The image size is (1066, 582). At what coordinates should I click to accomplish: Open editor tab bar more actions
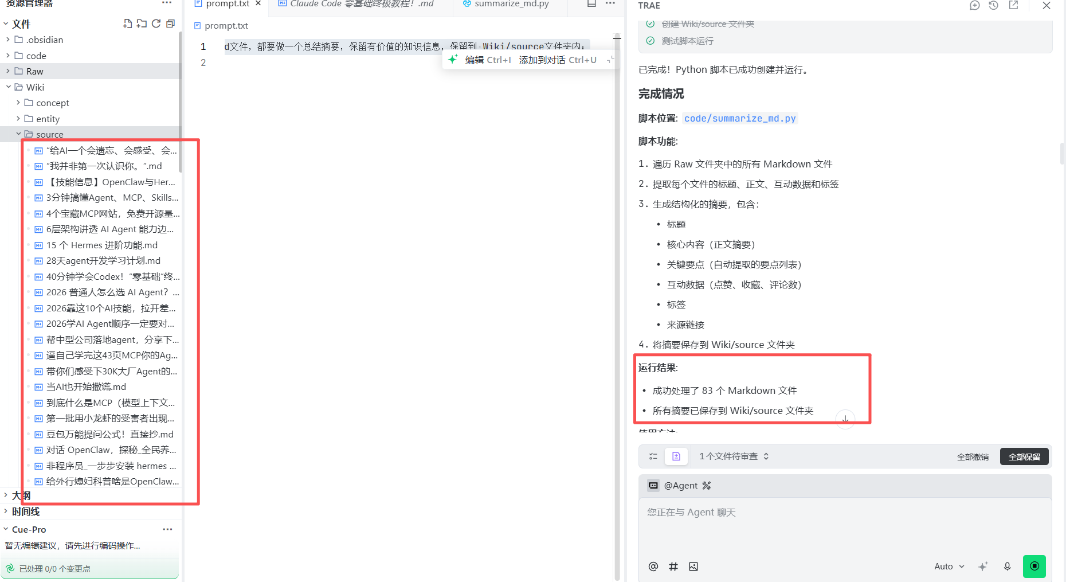pyautogui.click(x=610, y=3)
